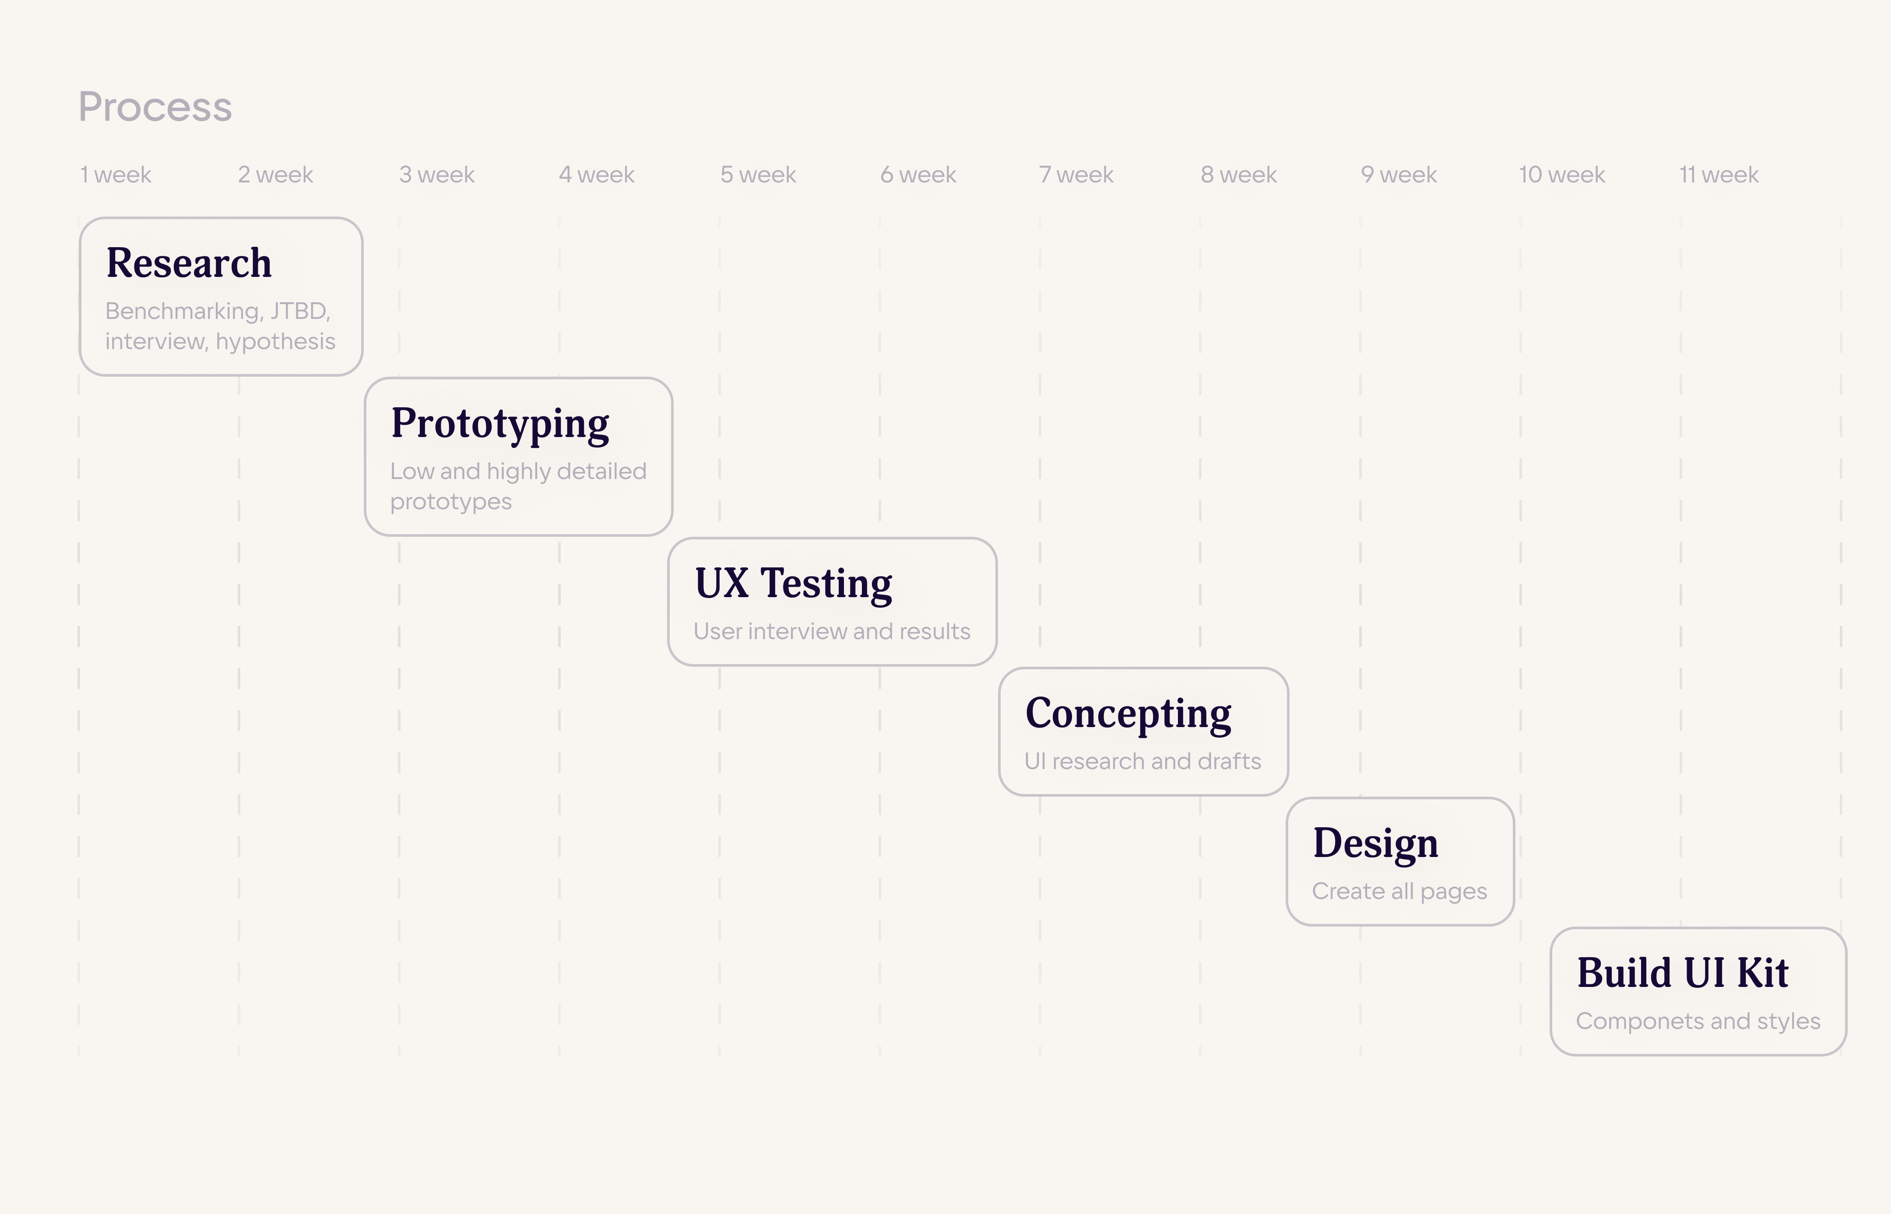The width and height of the screenshot is (1891, 1214).
Task: Select the Design card title
Action: 1375,843
